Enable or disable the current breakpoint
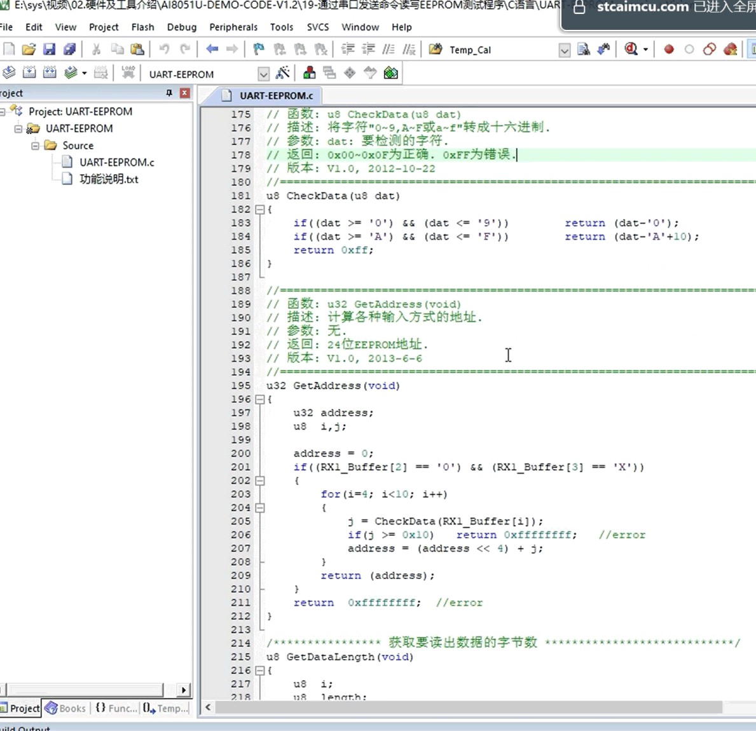The image size is (756, 731). [689, 49]
